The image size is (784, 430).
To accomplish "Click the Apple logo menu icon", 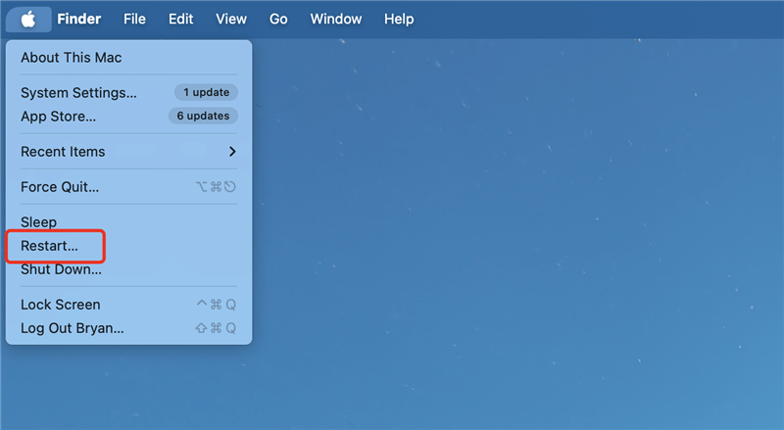I will (x=28, y=20).
